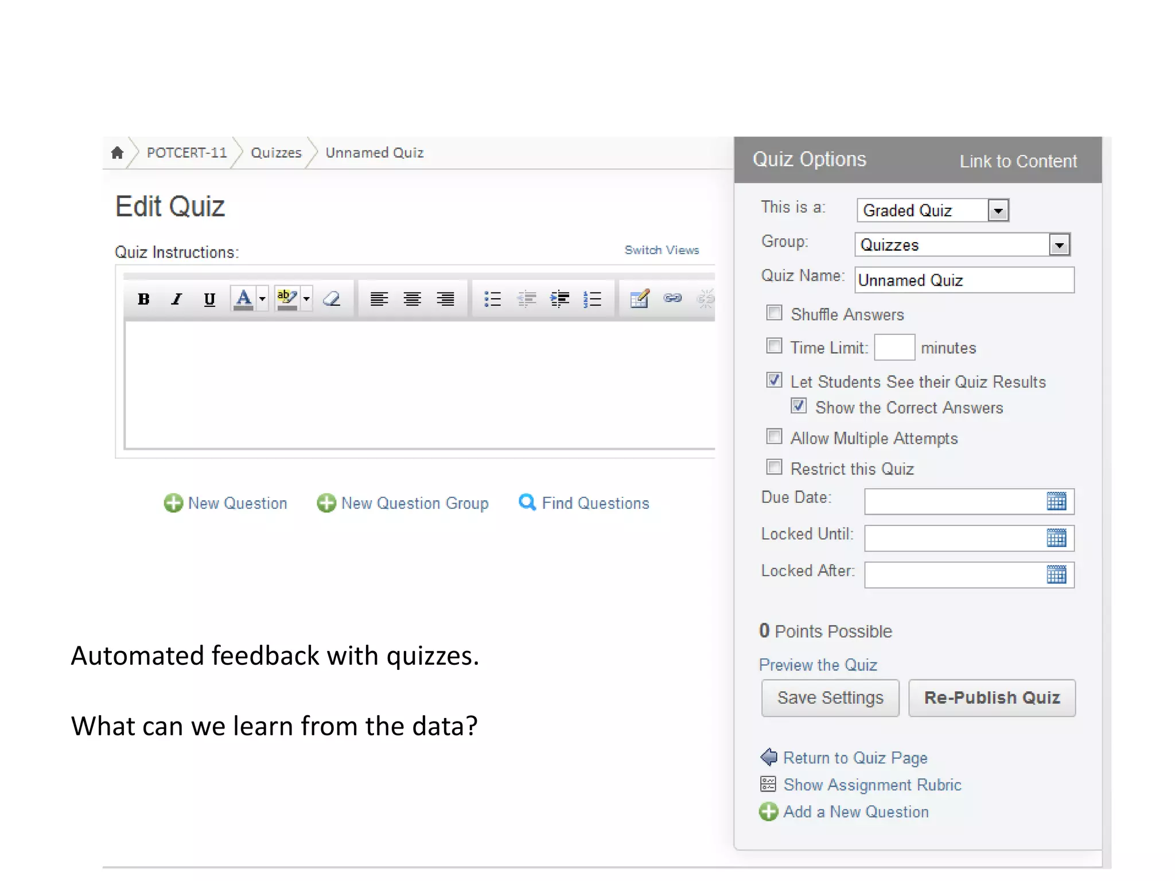Insert a numbered list

tap(592, 299)
